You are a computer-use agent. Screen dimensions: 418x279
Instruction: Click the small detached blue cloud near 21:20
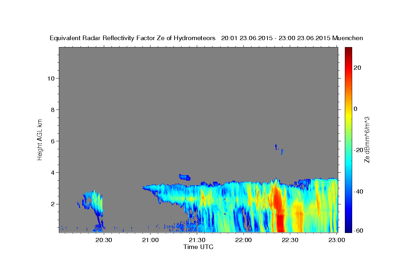(184, 177)
